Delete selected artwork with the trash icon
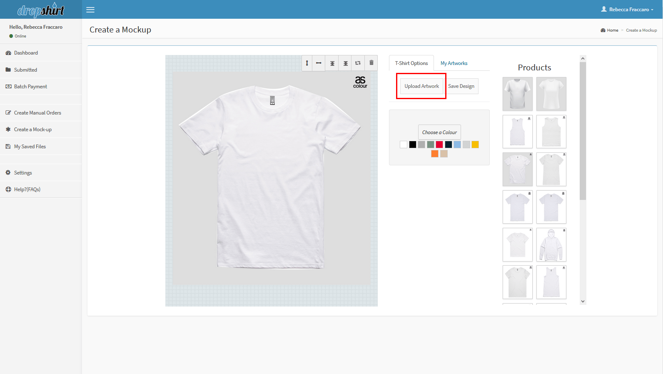The width and height of the screenshot is (663, 374). [x=371, y=63]
